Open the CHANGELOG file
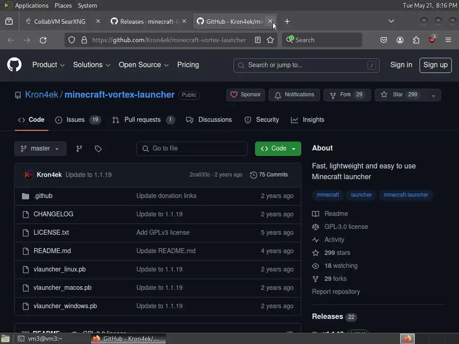459x344 pixels. point(53,214)
